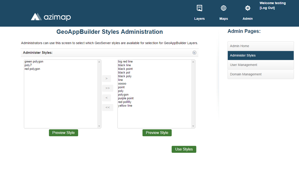Select 'green polygon' in left list
Image resolution: width=299 pixels, height=173 pixels.
(34, 62)
